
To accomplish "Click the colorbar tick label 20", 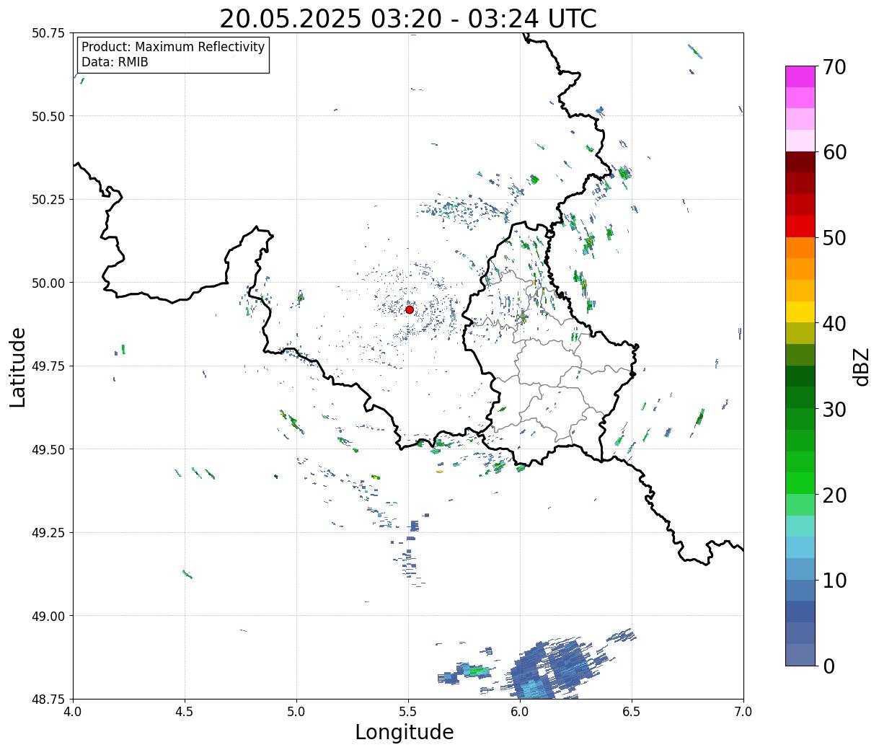I will coord(834,495).
